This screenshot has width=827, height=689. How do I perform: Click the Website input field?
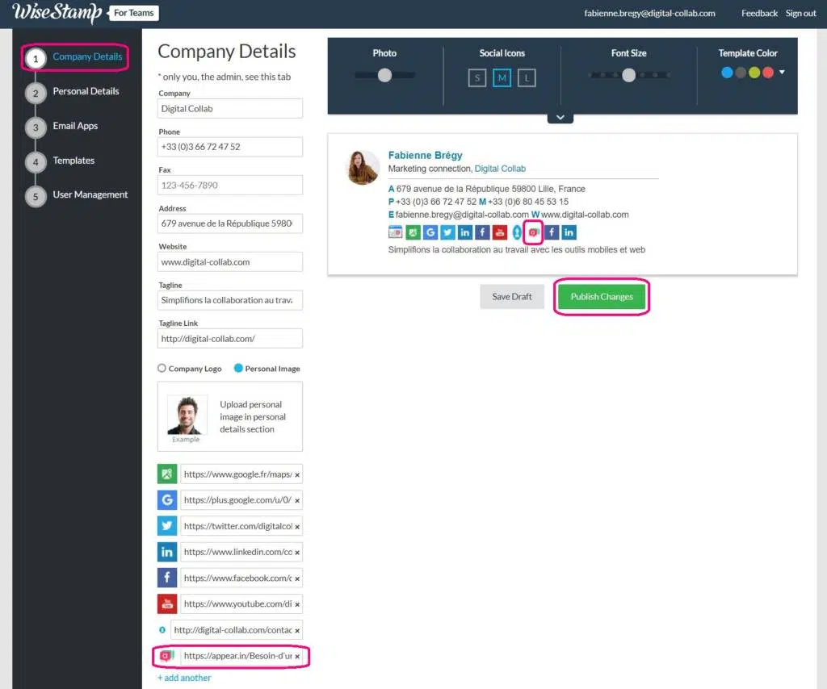[230, 261]
